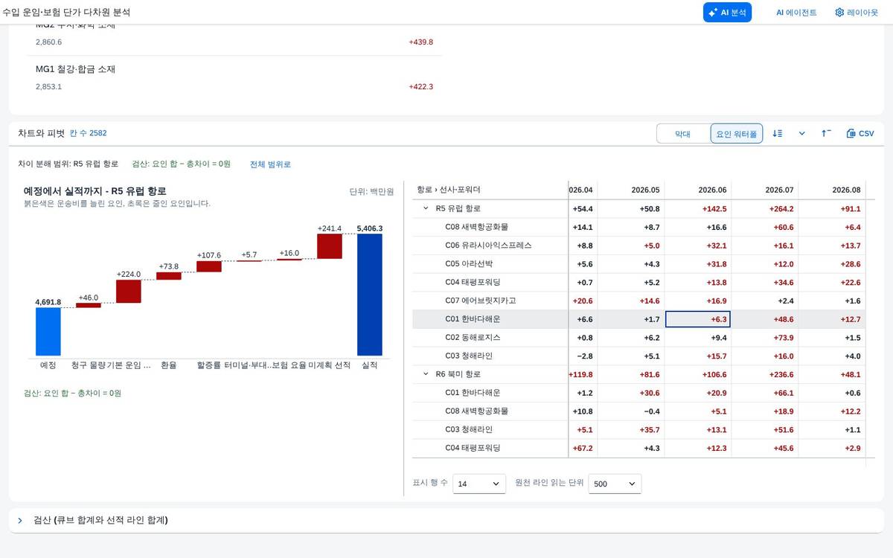Click the −2.8 cell for C03 청해라인

[x=583, y=356]
